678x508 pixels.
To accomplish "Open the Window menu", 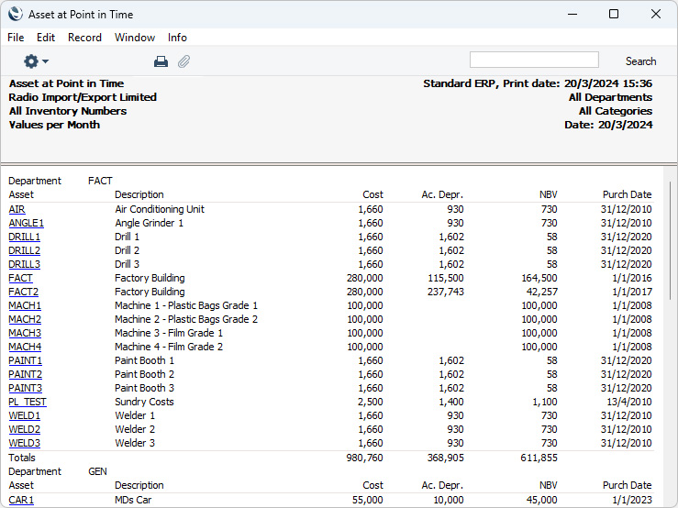I will point(135,38).
